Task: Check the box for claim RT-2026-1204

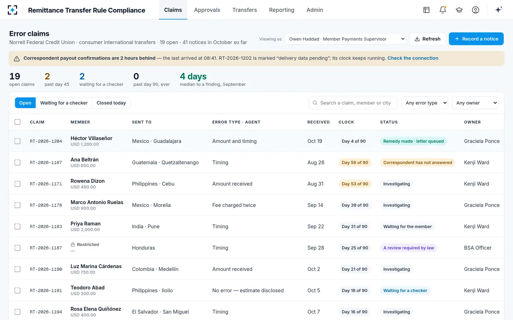Action: click(x=17, y=141)
